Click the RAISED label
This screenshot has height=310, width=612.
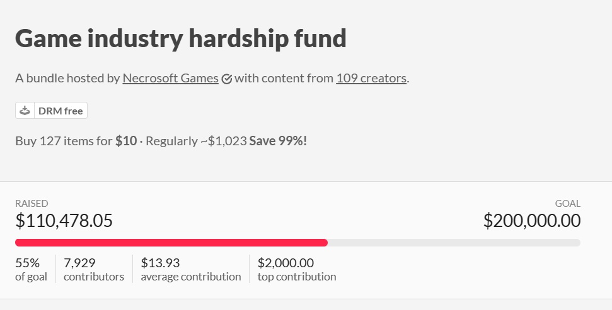point(32,204)
